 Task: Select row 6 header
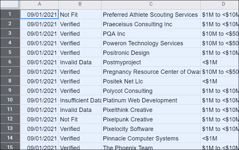coord(10,62)
